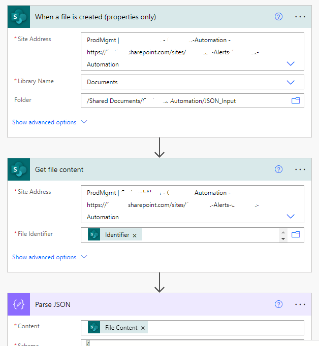The image size is (319, 346).
Task: Open help for the Parse JSON action
Action: pyautogui.click(x=278, y=304)
